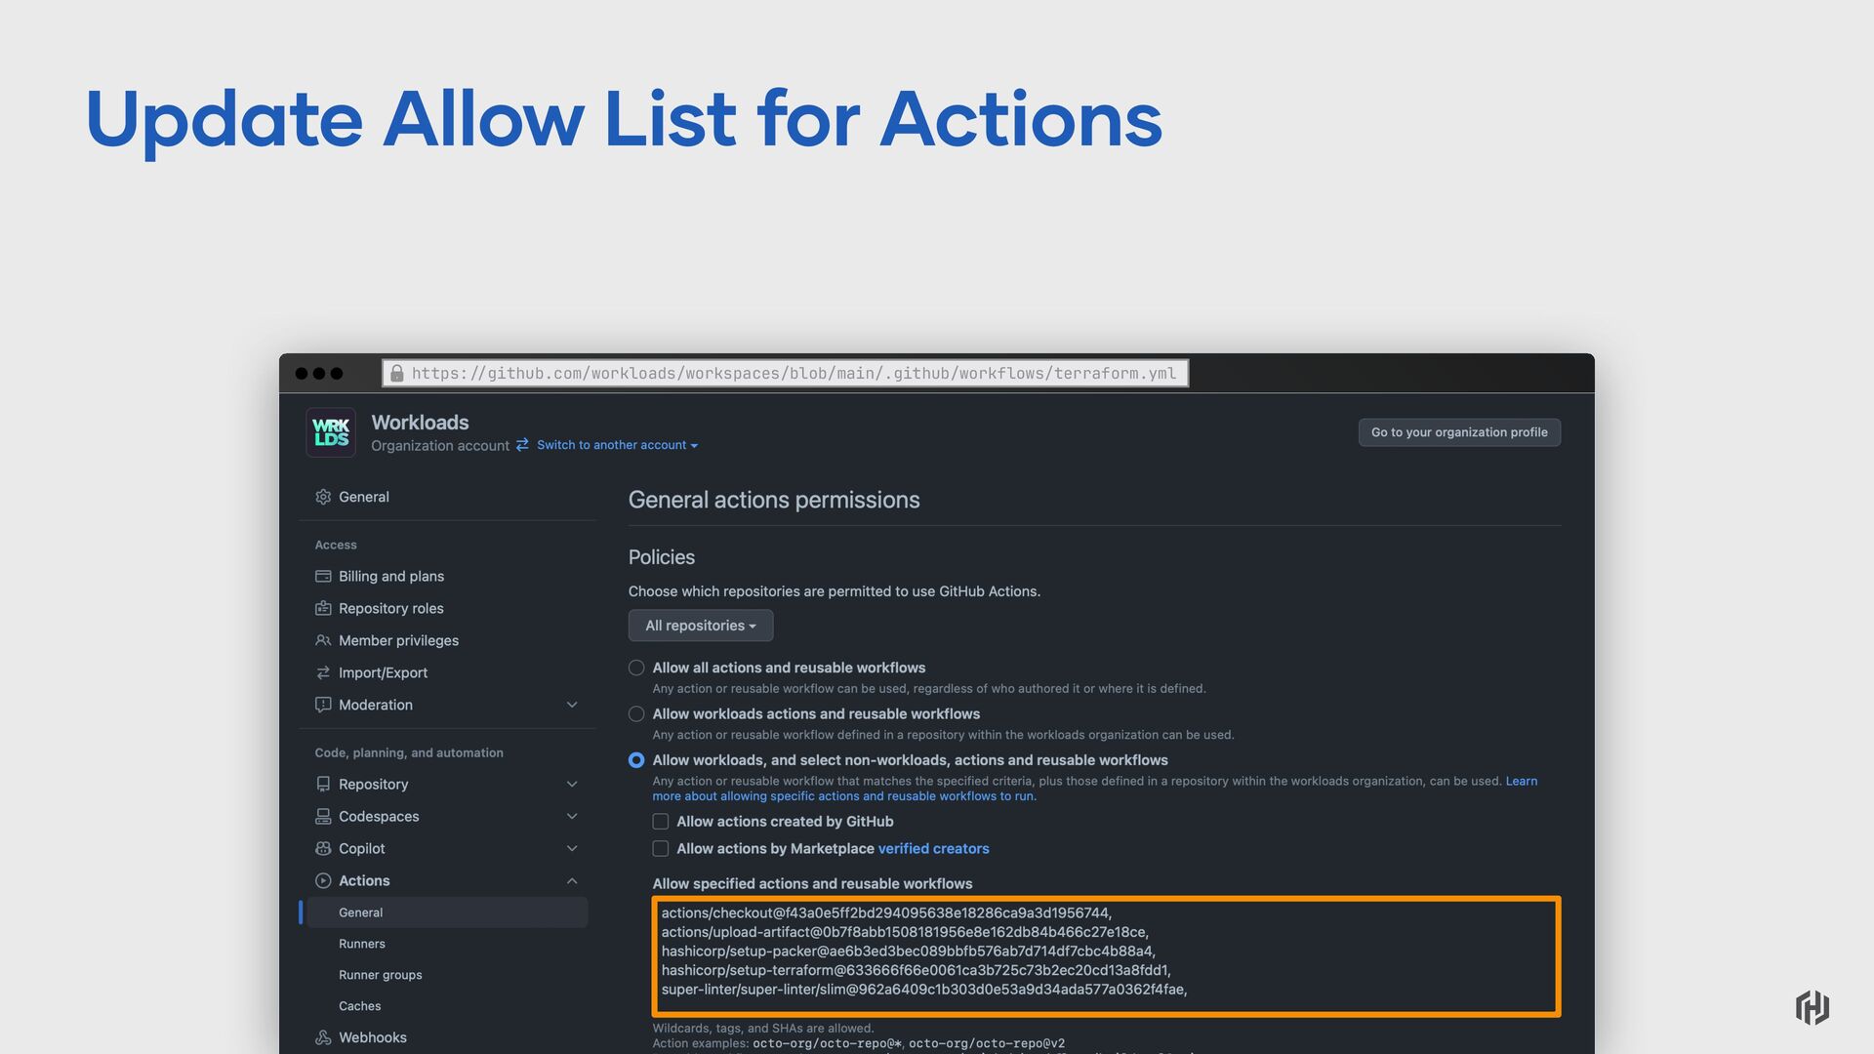Image resolution: width=1874 pixels, height=1054 pixels.
Task: Select Allow workloads and select non-workloads radio
Action: point(636,760)
